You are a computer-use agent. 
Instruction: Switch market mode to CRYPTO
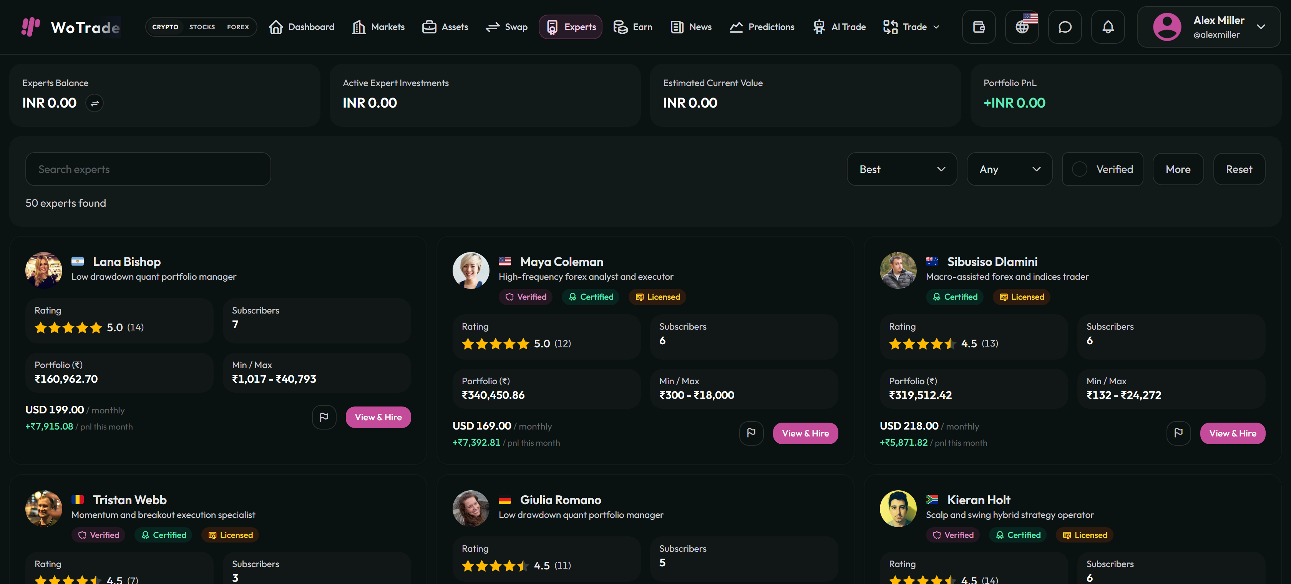(x=165, y=27)
